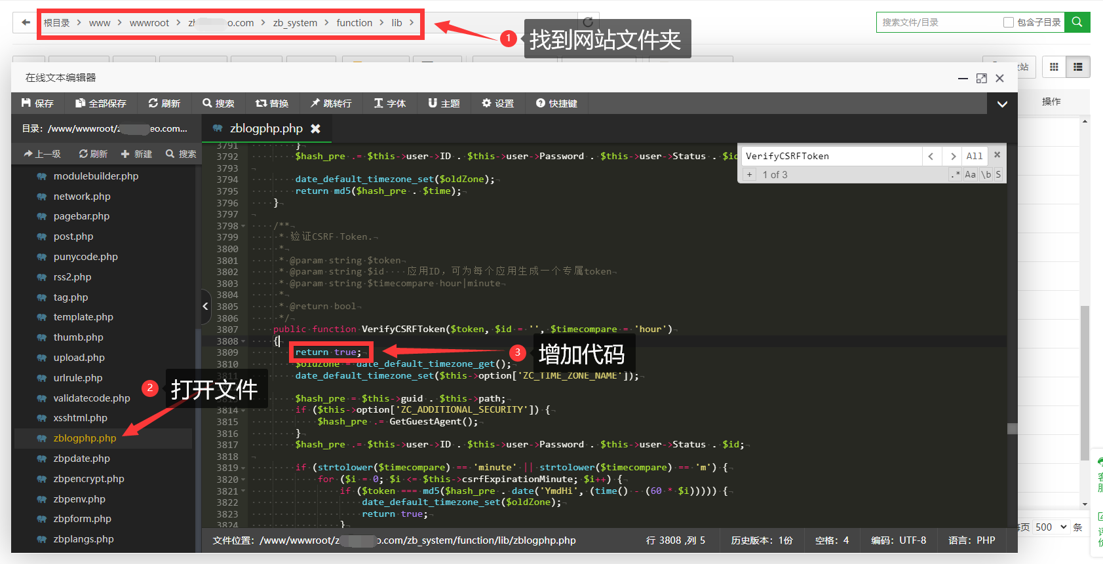Switch to list view in file manager
Screen dimensions: 1103x564
1078,67
